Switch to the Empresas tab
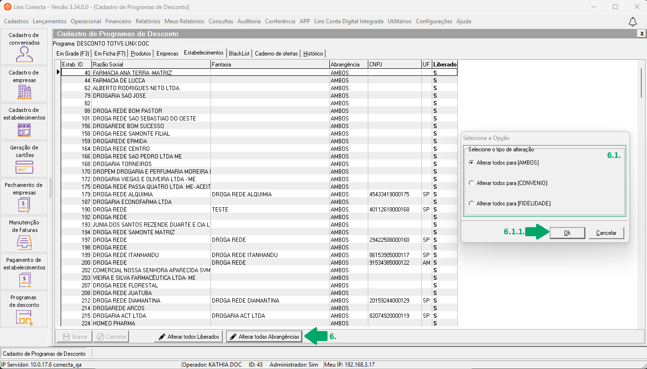 (x=167, y=54)
